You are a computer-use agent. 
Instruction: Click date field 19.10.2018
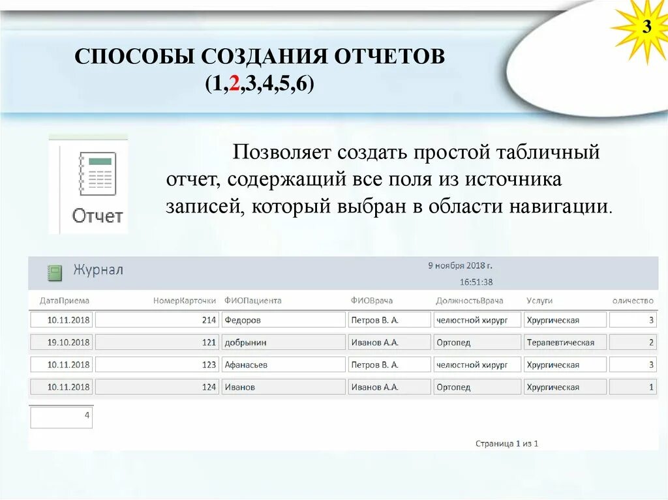coord(61,342)
